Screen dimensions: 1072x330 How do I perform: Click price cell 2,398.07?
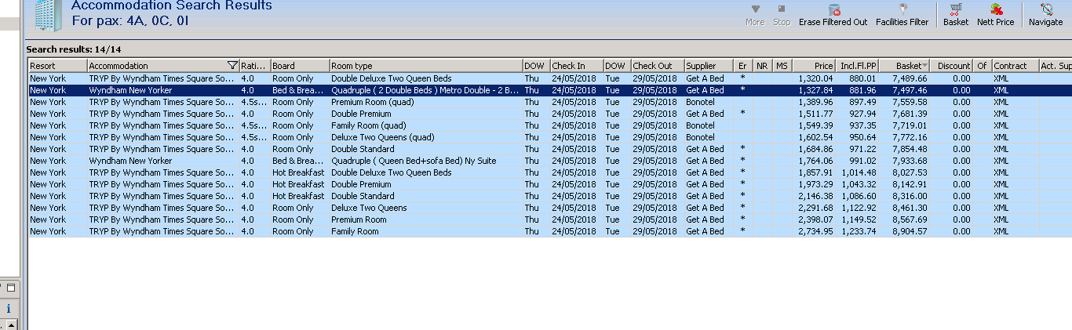click(x=816, y=219)
